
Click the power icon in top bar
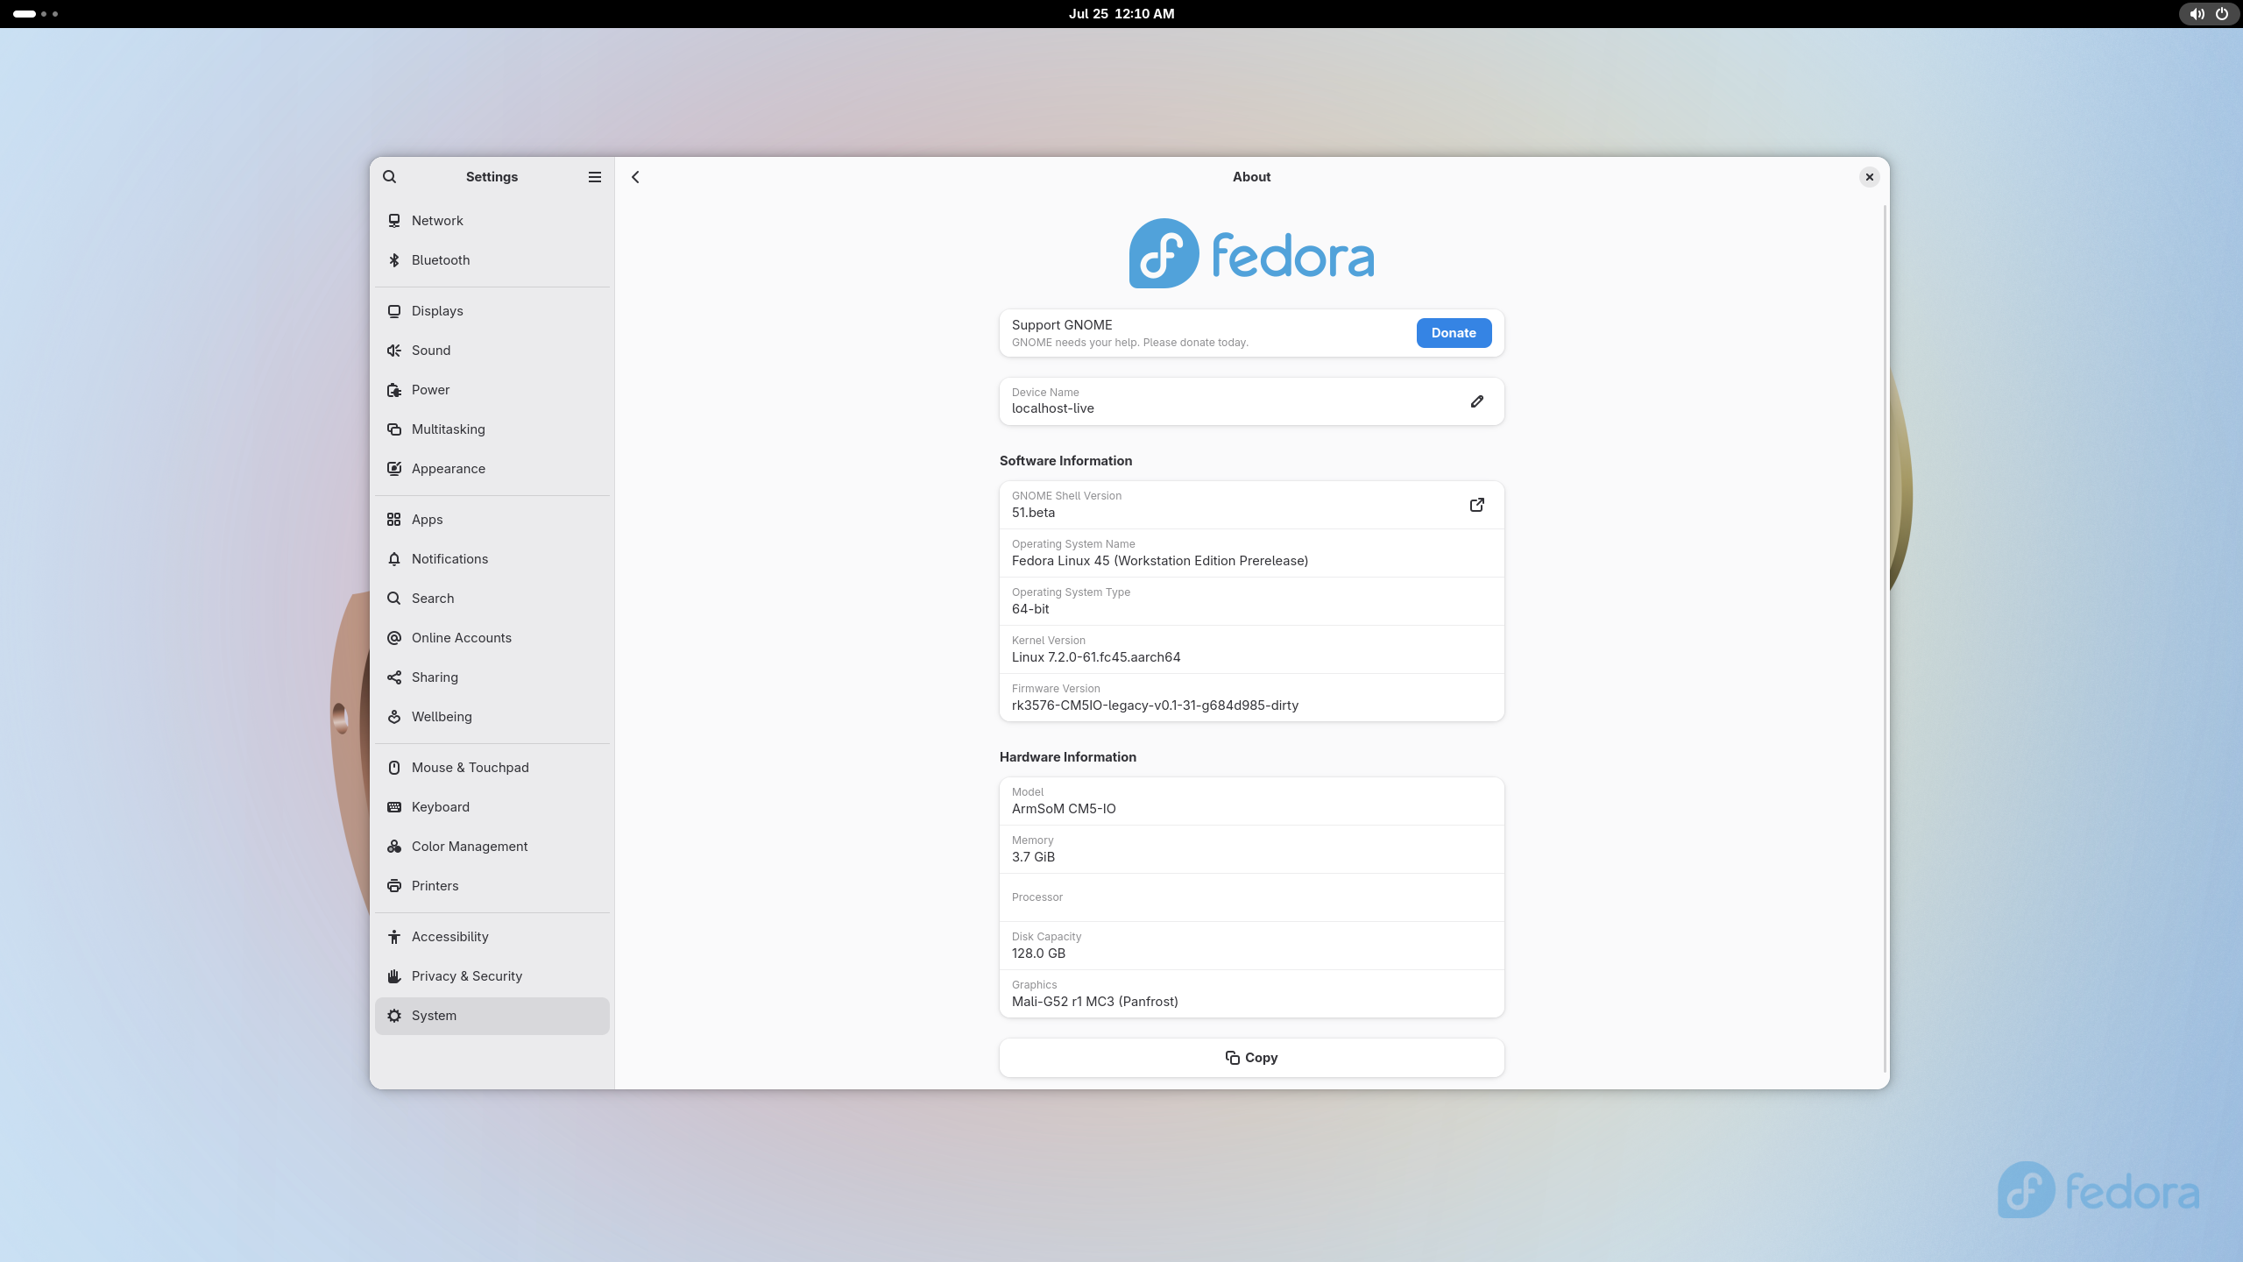2222,14
